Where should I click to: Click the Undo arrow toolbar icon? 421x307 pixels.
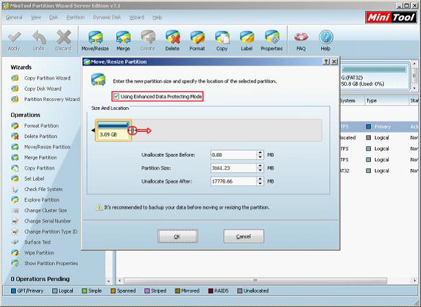point(38,41)
